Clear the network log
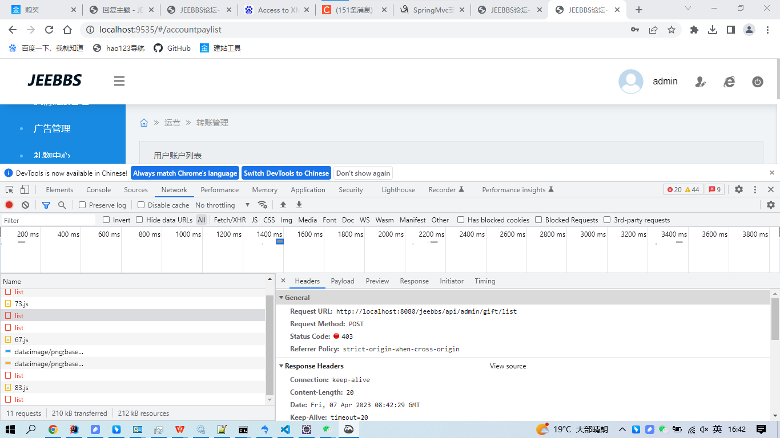The height and width of the screenshot is (438, 780). (x=25, y=205)
